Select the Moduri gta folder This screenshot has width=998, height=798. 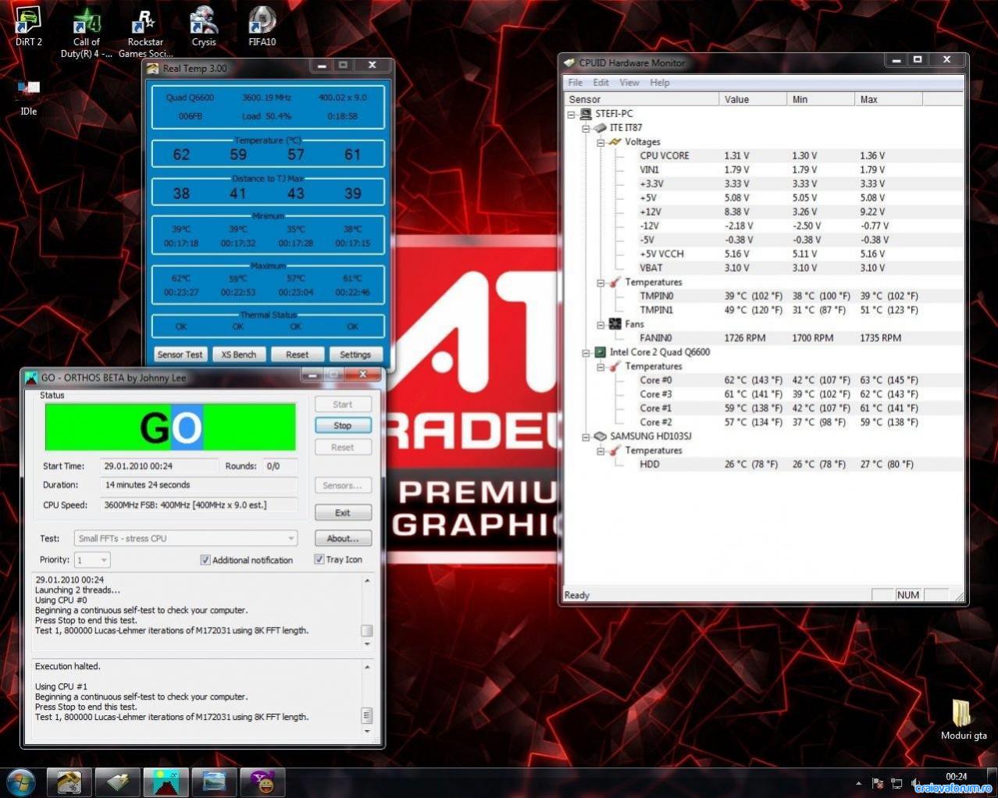tap(964, 720)
